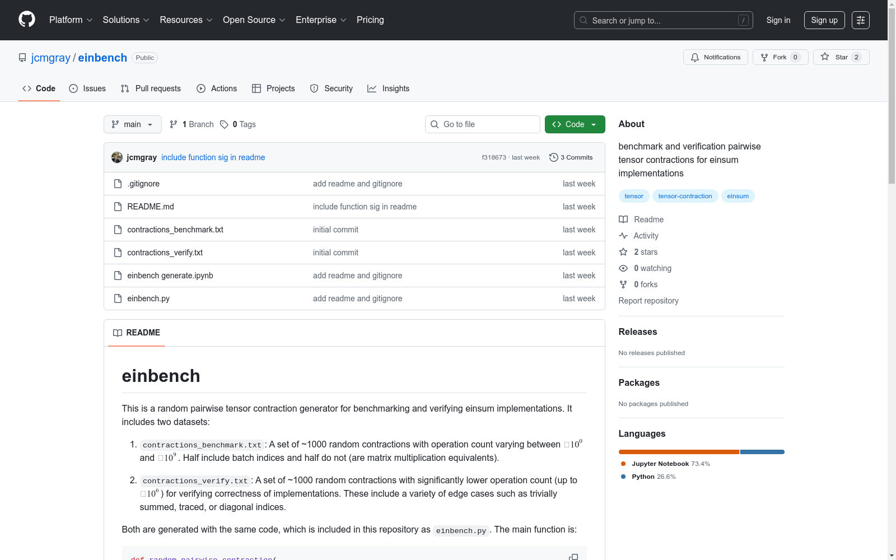
Task: Open the Projects tab
Action: point(273,88)
